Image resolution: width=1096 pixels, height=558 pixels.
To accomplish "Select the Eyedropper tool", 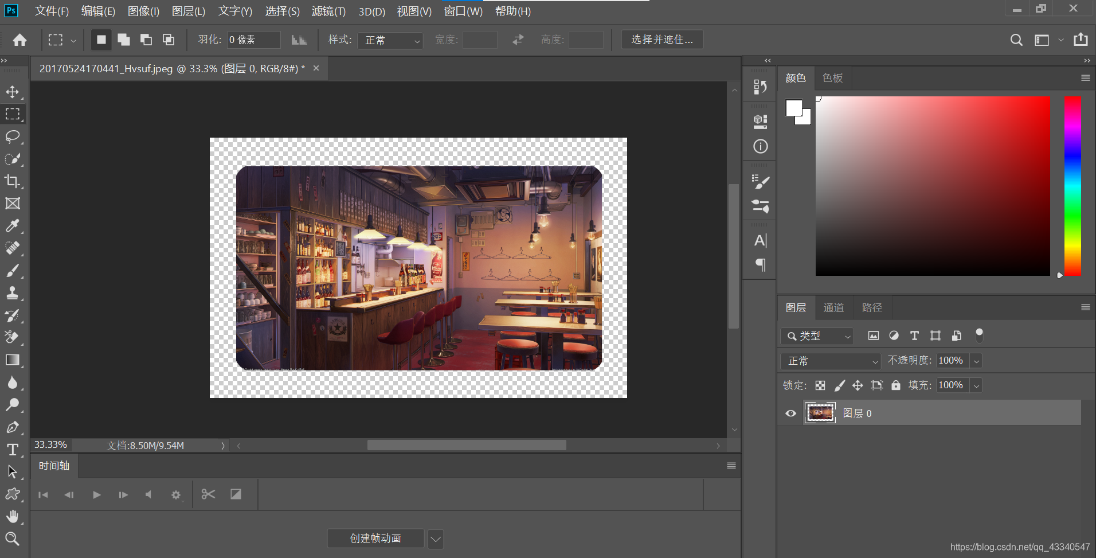I will (13, 226).
